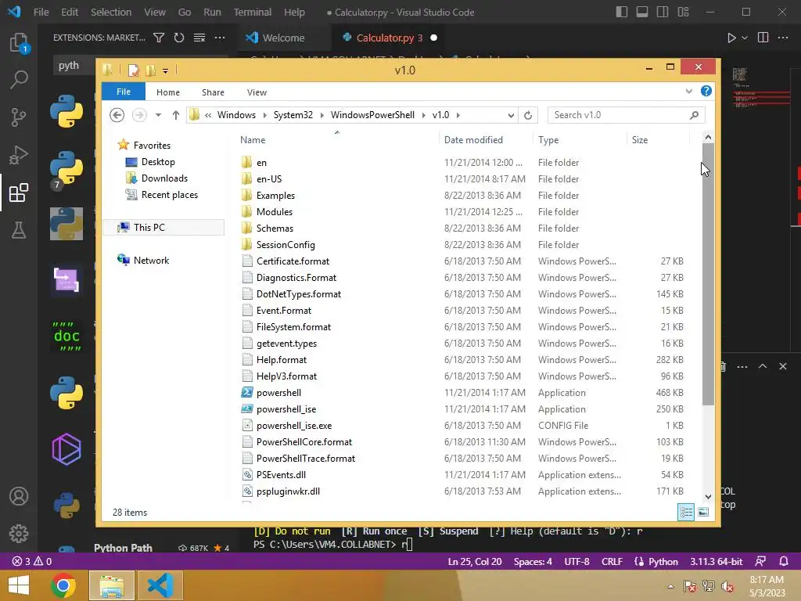Go back in File Explorer
Image resolution: width=801 pixels, height=601 pixels.
coord(117,115)
